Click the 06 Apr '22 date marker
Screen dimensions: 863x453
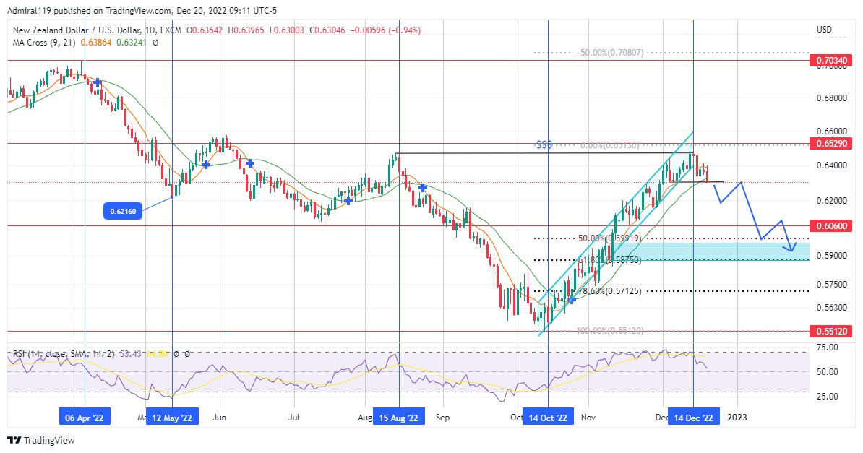[x=85, y=417]
